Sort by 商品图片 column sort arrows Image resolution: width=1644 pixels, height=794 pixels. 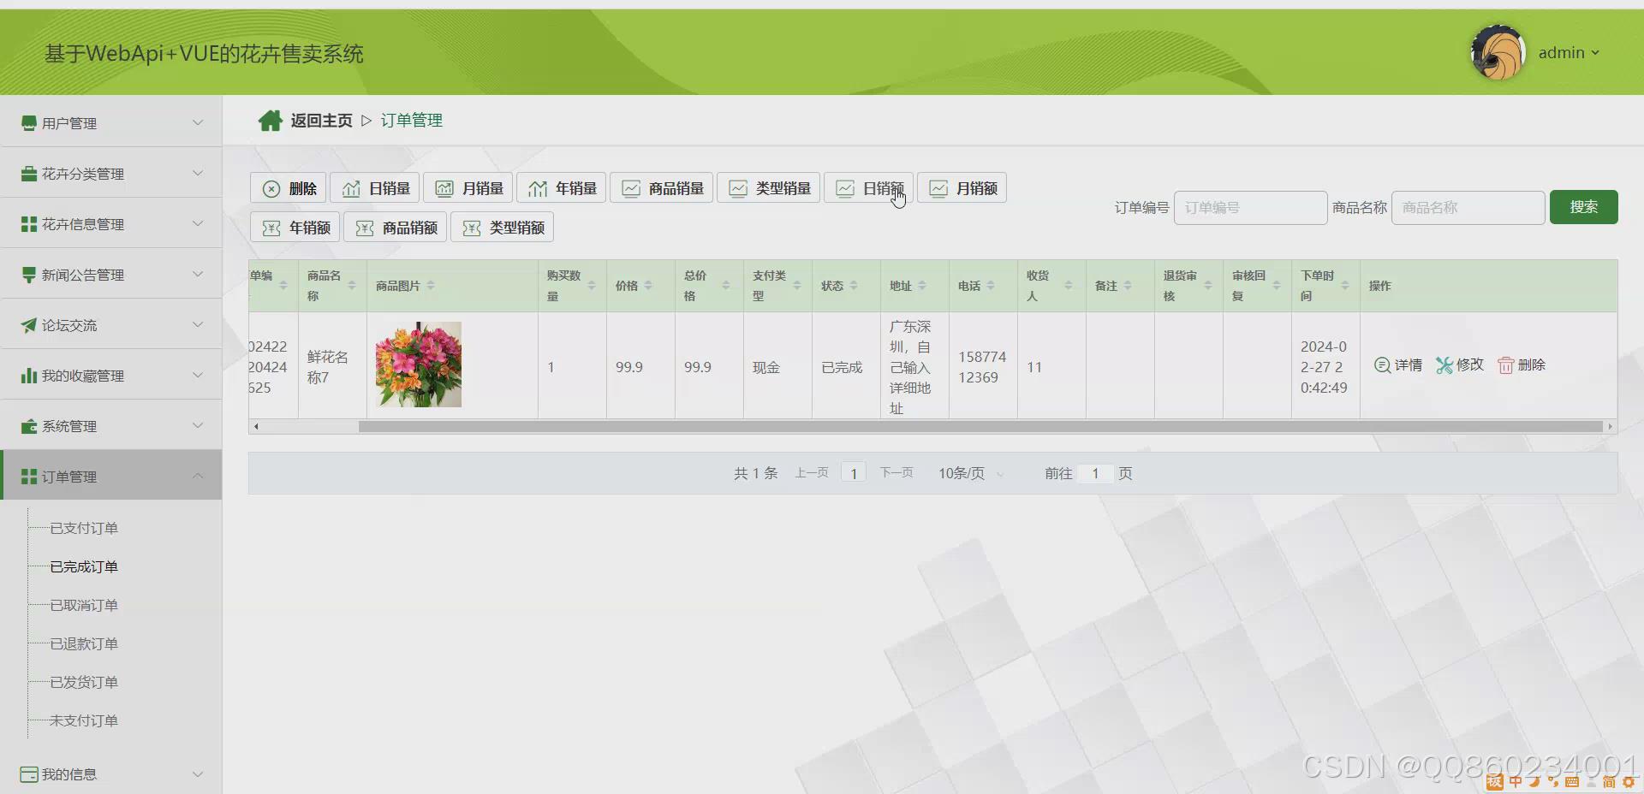coord(431,286)
